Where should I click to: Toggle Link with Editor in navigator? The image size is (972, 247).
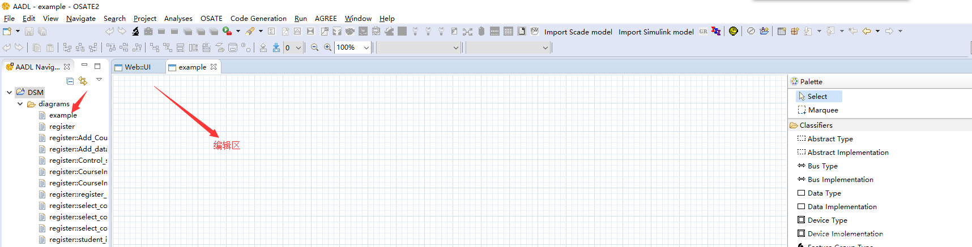click(83, 81)
